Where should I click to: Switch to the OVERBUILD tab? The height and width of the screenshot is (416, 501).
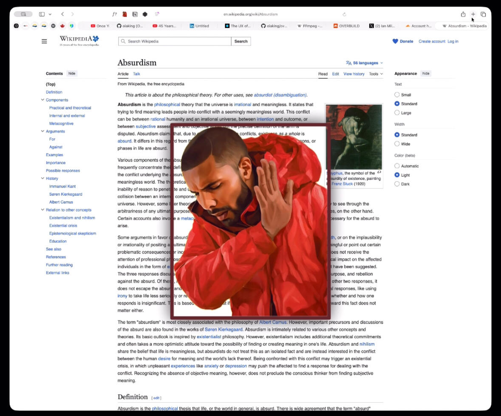coord(346,26)
